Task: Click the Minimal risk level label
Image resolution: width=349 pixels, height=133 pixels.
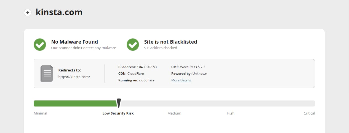Action: (40, 113)
